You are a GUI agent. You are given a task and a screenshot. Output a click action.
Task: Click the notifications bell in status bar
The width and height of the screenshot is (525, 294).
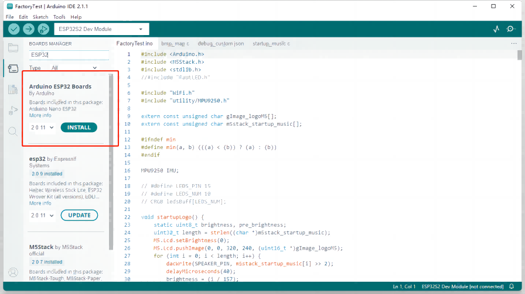point(512,286)
